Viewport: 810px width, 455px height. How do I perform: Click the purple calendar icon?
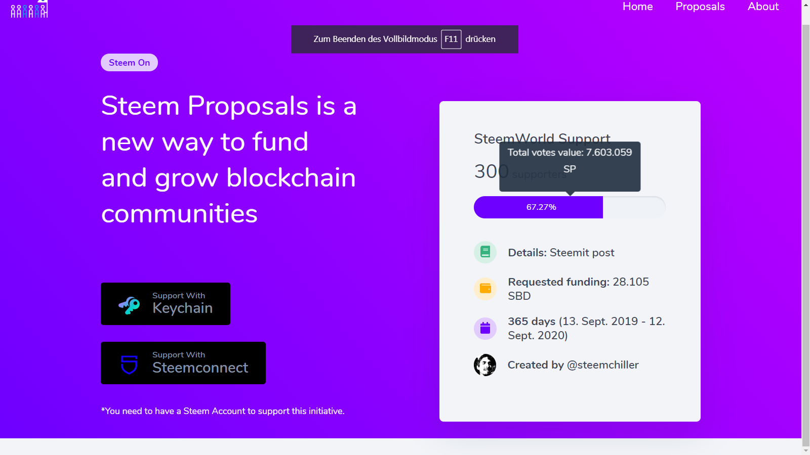pos(485,328)
